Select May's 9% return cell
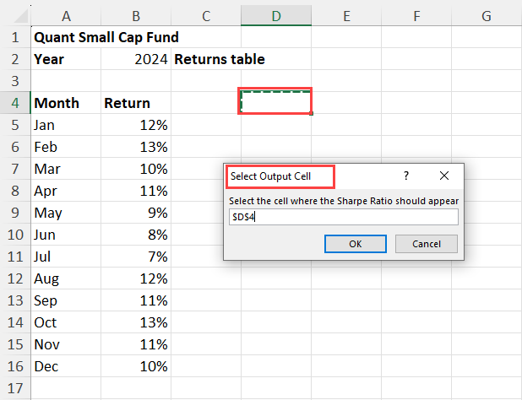Viewport: 522px width, 400px height. point(136,213)
